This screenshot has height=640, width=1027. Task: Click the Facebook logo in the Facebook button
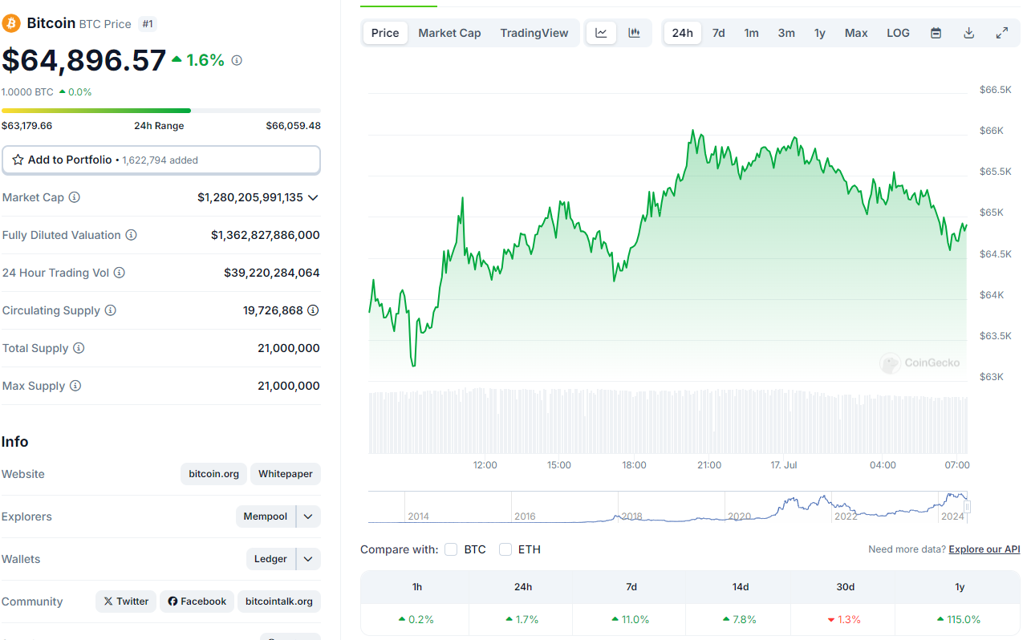point(173,602)
